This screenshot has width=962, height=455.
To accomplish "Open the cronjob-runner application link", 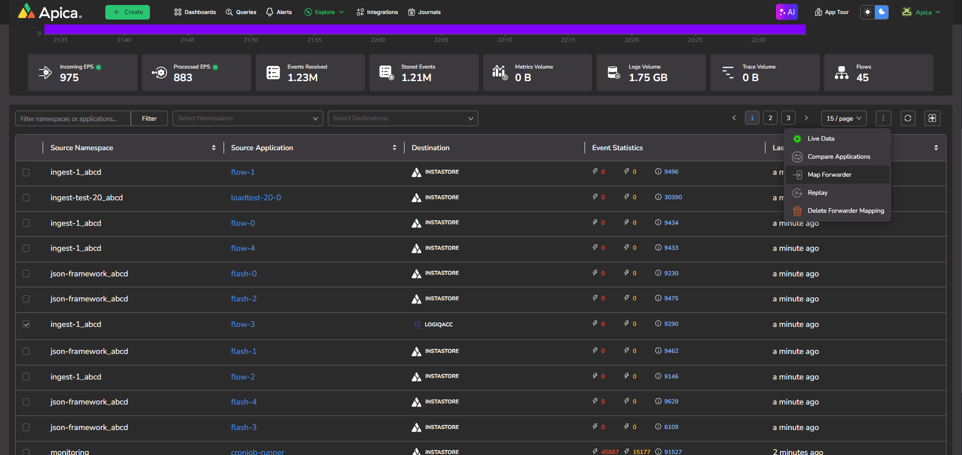I will tap(257, 451).
